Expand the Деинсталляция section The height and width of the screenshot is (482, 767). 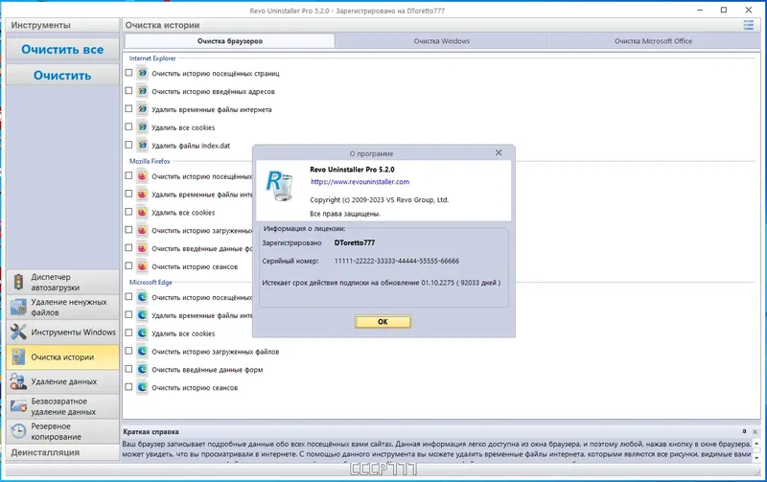click(x=62, y=452)
